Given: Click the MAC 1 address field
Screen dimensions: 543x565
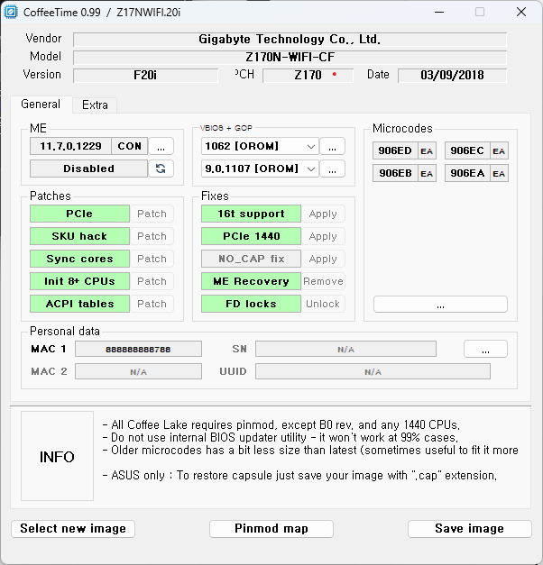Looking at the screenshot, I should pyautogui.click(x=138, y=349).
